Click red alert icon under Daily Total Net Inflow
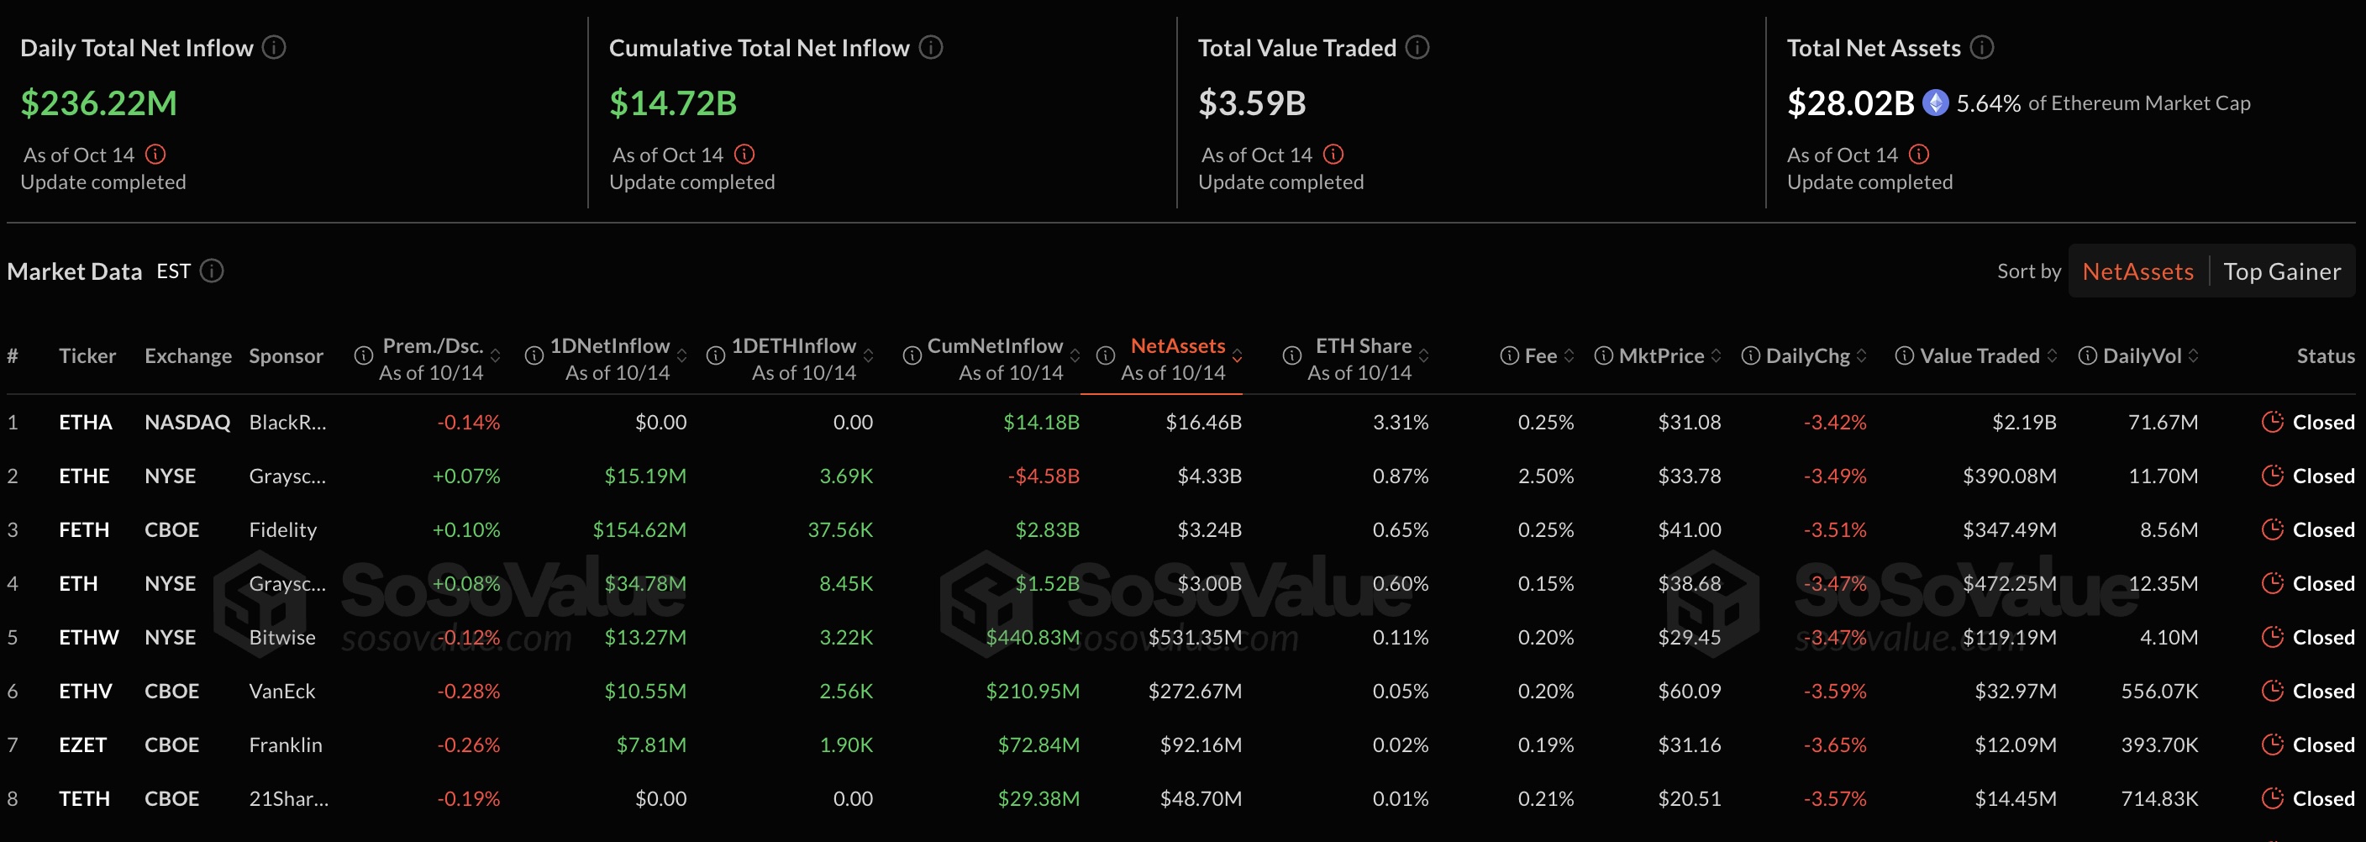This screenshot has height=842, width=2366. tap(156, 155)
